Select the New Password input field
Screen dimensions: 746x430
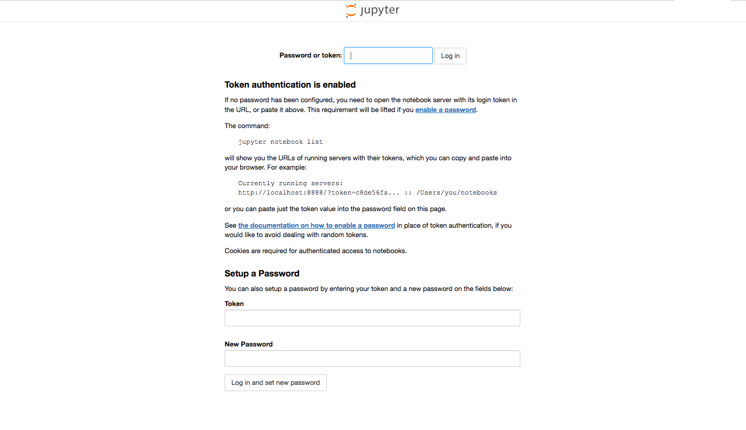(372, 358)
